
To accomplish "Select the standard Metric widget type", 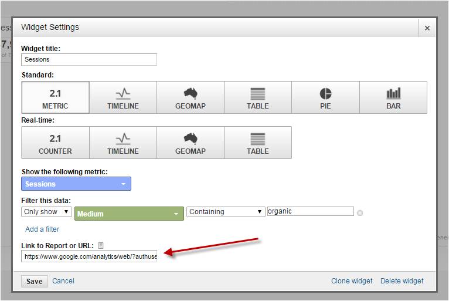I will click(55, 97).
